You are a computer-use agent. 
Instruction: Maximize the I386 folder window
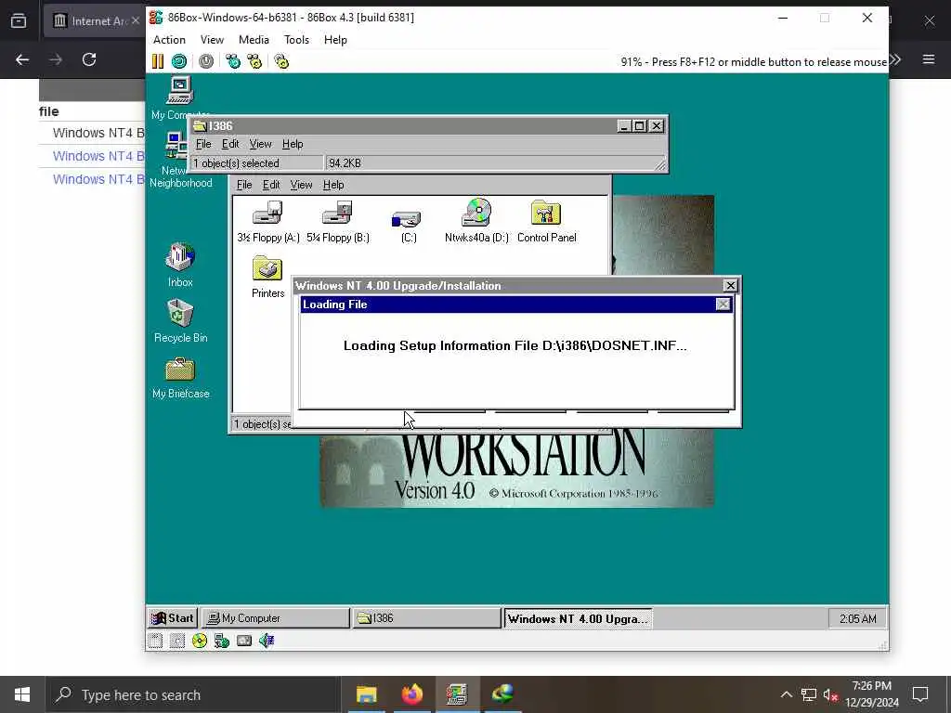pyautogui.click(x=639, y=125)
